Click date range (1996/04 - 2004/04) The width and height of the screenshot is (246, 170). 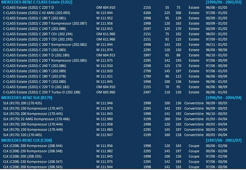coord(223,98)
